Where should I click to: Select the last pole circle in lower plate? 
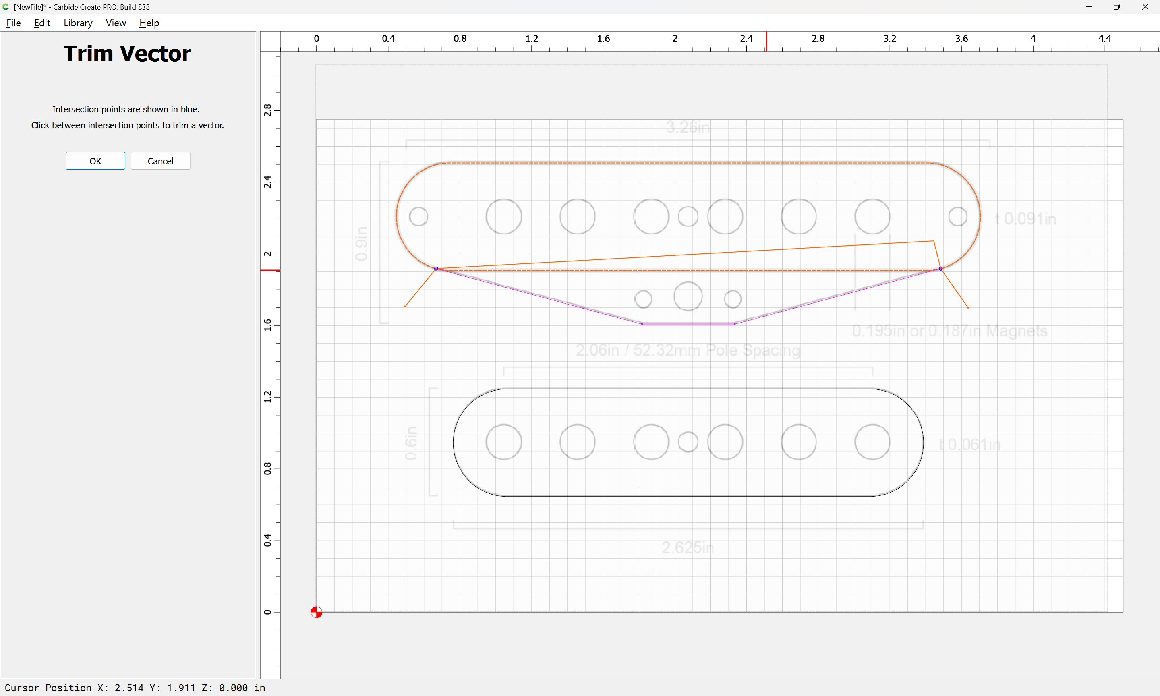point(872,442)
